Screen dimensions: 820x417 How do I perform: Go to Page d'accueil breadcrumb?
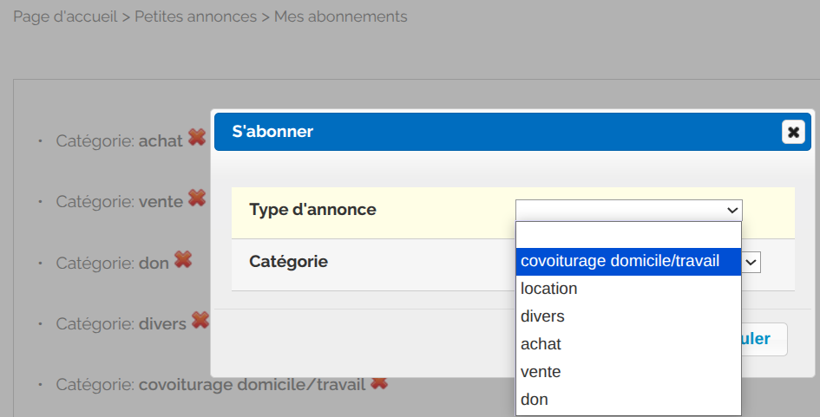point(65,17)
